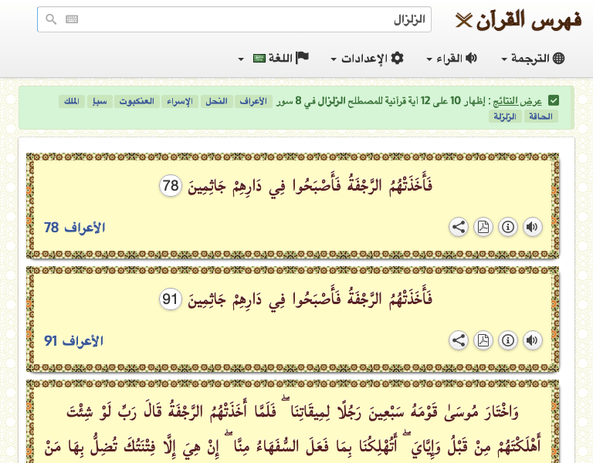Export Al-A'raf verse 91 as PDF
The width and height of the screenshot is (593, 463).
pyautogui.click(x=483, y=340)
